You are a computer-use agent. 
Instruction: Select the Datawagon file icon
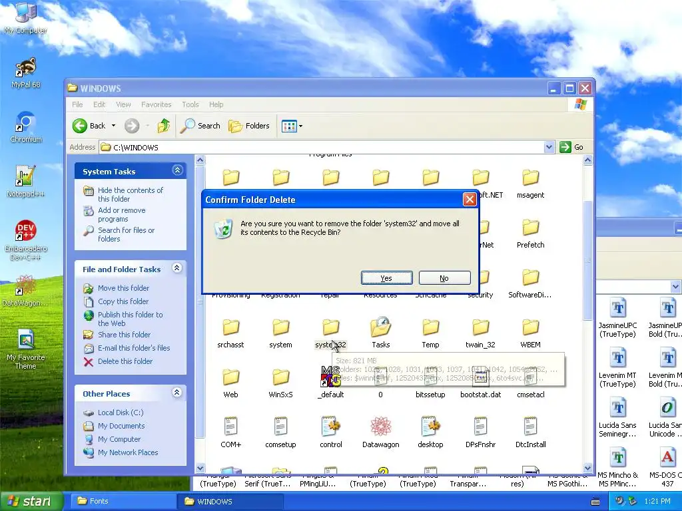click(x=380, y=426)
